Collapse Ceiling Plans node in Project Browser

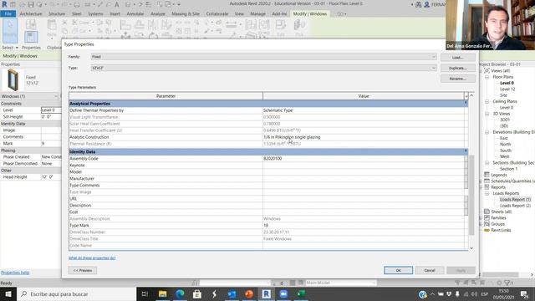coord(487,101)
